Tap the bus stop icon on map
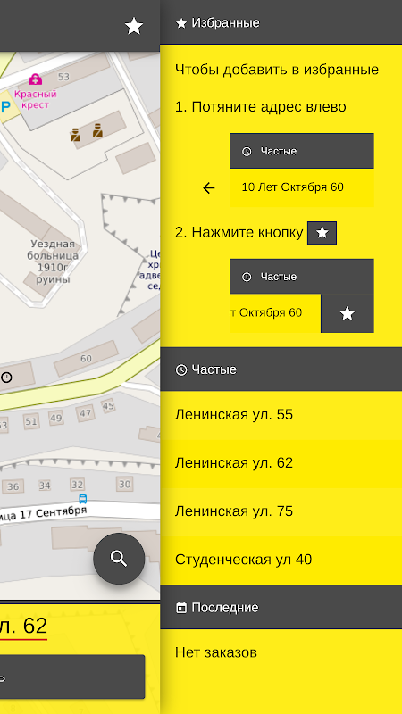Image resolution: width=402 pixels, height=714 pixels. [x=82, y=499]
